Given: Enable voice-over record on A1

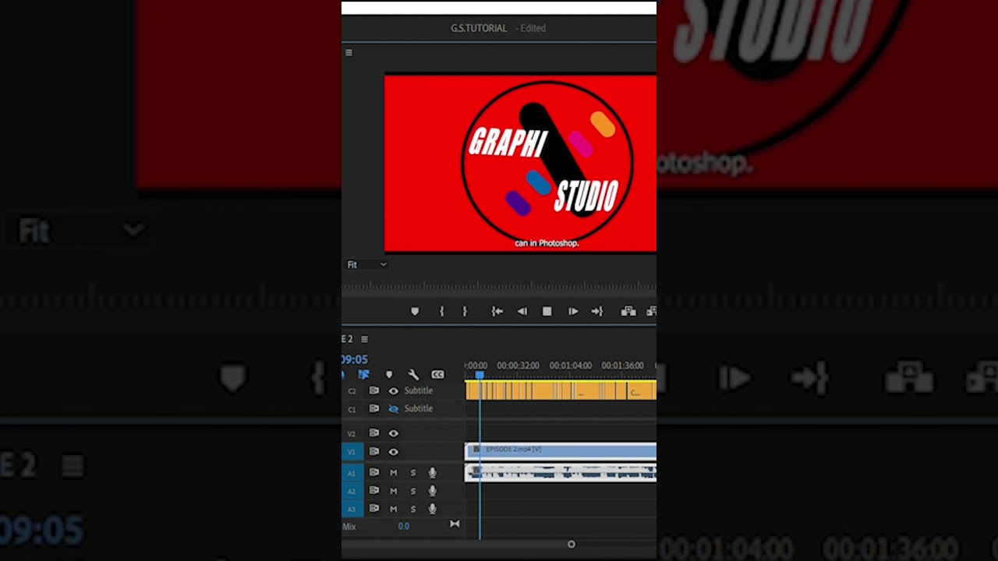Looking at the screenshot, I should 432,473.
